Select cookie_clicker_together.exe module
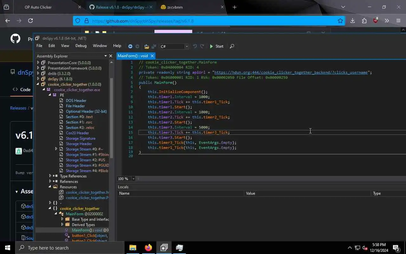Screen dimensions: 406x254 [77, 90]
